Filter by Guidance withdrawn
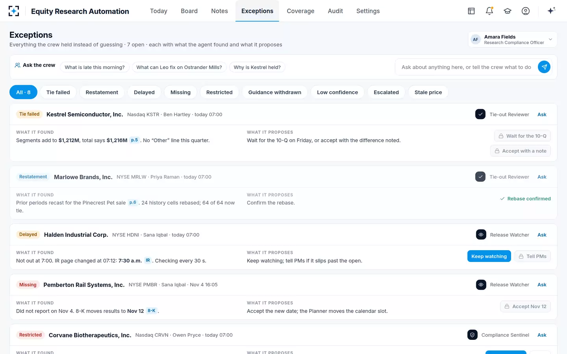The image size is (567, 354). (x=275, y=92)
